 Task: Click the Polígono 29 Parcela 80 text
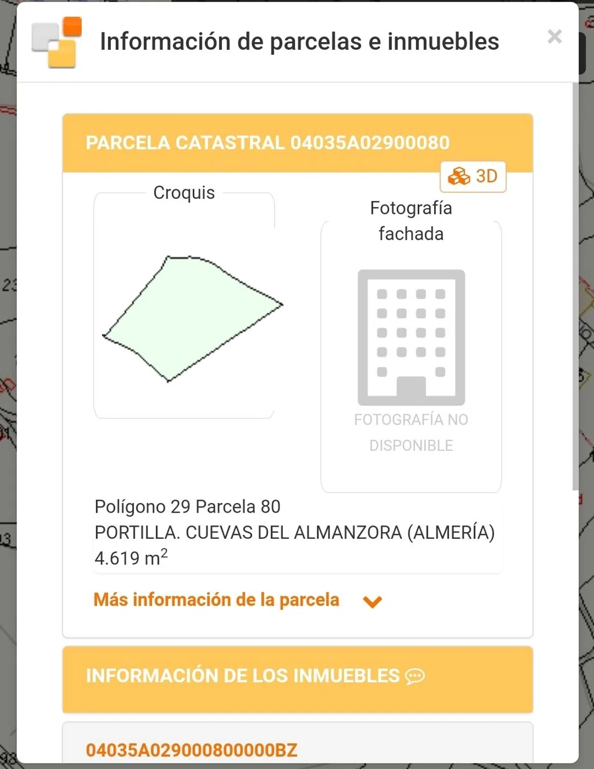188,507
